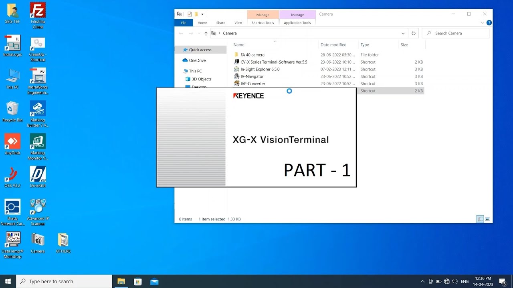Select OneDrive in navigation pane
Viewport: 513px width, 288px height.
(x=197, y=60)
